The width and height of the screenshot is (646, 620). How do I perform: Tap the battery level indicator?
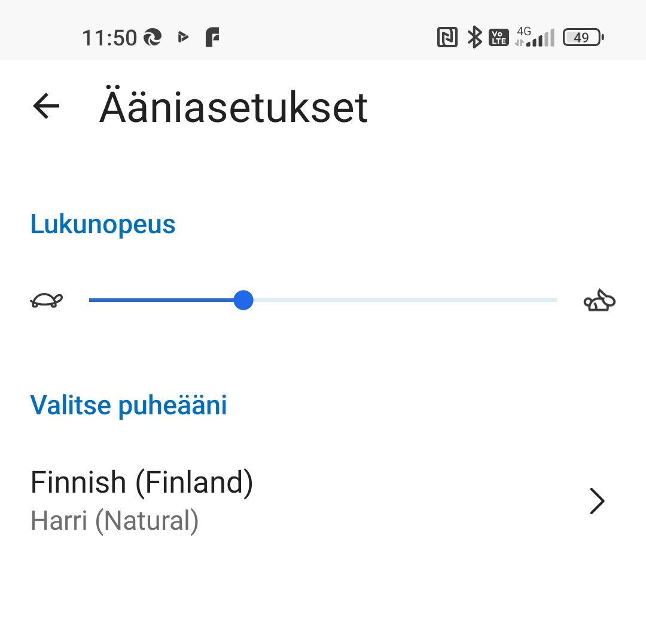click(583, 38)
